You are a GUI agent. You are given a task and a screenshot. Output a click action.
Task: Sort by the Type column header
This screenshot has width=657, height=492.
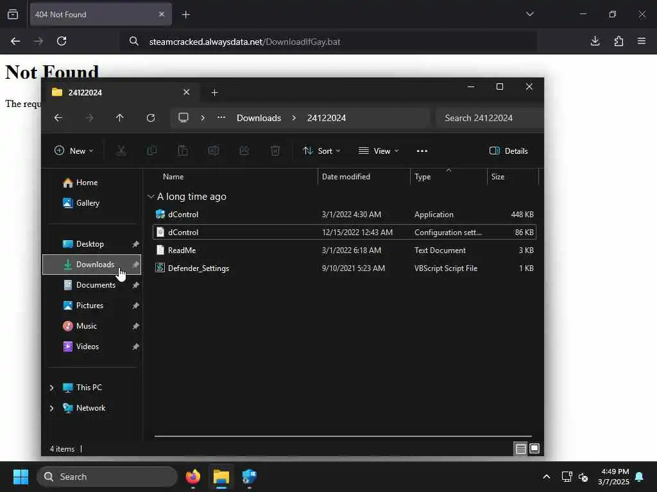[x=422, y=177]
